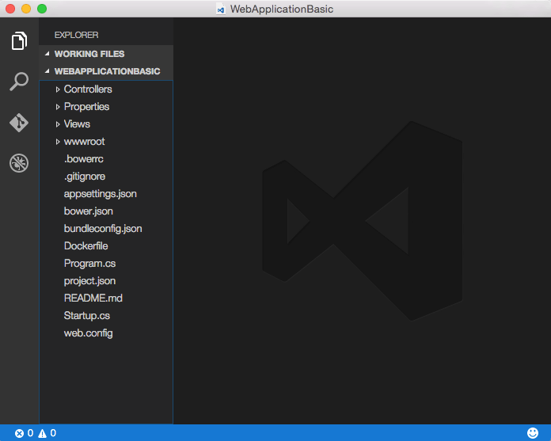The image size is (551, 441).
Task: Click the WebApplicationBasic window title
Action: (282, 10)
